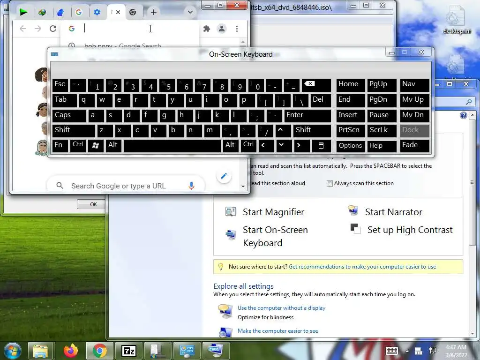Screen dimensions: 480x360
Task: Open File Explorer from taskbar
Action: pos(40,351)
